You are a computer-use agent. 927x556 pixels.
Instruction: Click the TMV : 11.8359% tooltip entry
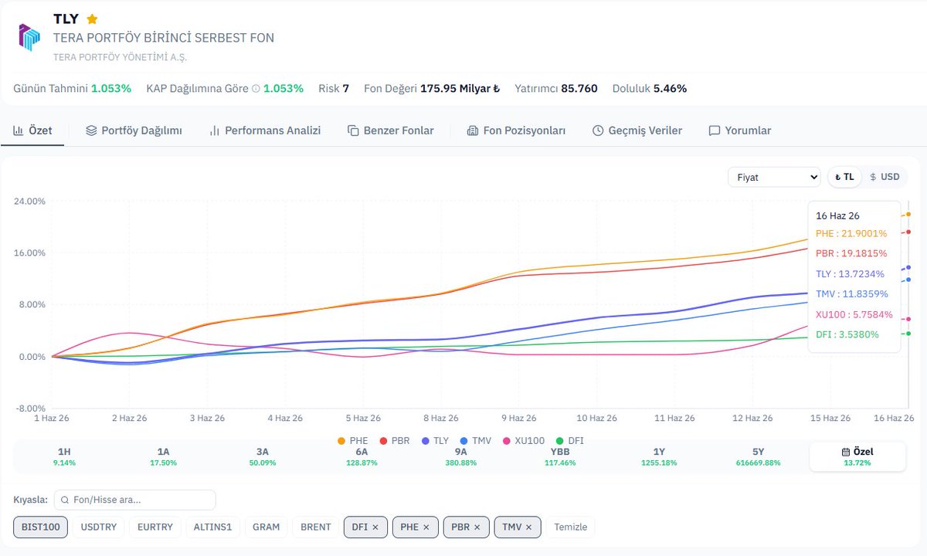[x=852, y=294]
